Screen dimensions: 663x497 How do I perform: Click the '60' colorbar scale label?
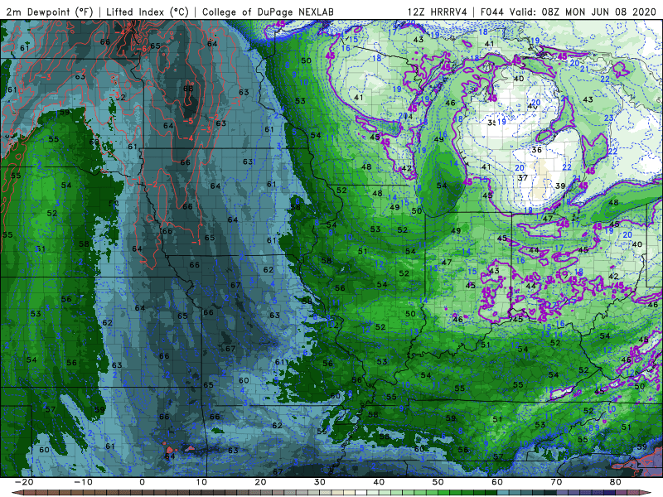[497, 482]
